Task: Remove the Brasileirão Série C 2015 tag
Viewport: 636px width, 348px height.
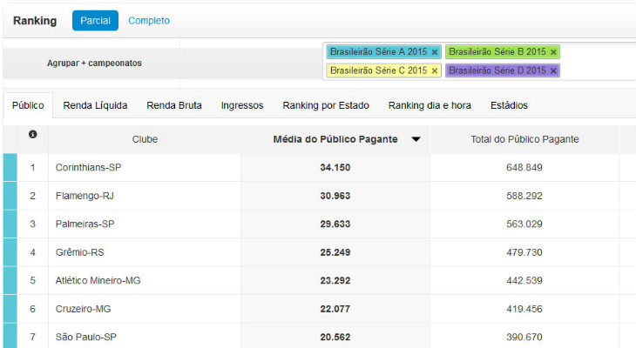Action: [x=435, y=70]
